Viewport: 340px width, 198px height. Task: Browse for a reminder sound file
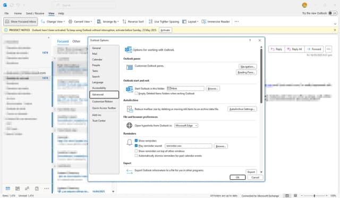click(x=221, y=146)
